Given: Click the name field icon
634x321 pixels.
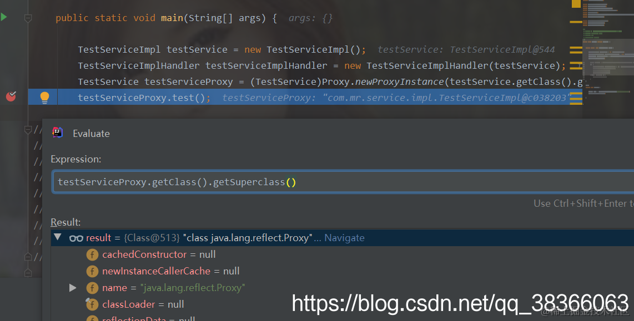Looking at the screenshot, I should click(x=92, y=288).
